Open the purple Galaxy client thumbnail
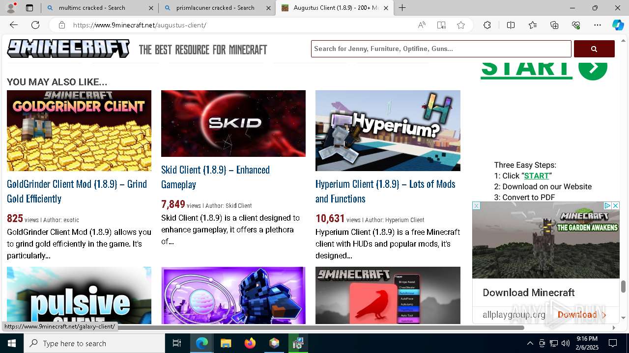This screenshot has height=353, width=629. [x=233, y=295]
